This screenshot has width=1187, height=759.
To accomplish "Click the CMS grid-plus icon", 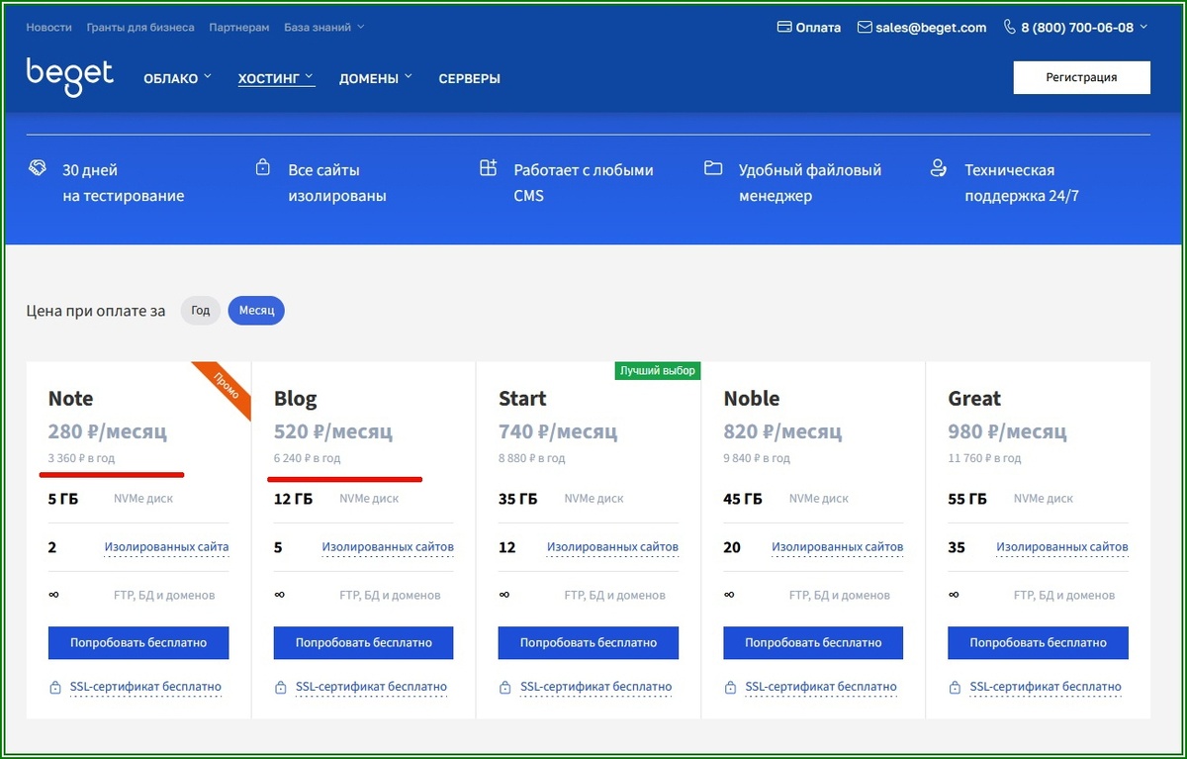I will click(488, 167).
